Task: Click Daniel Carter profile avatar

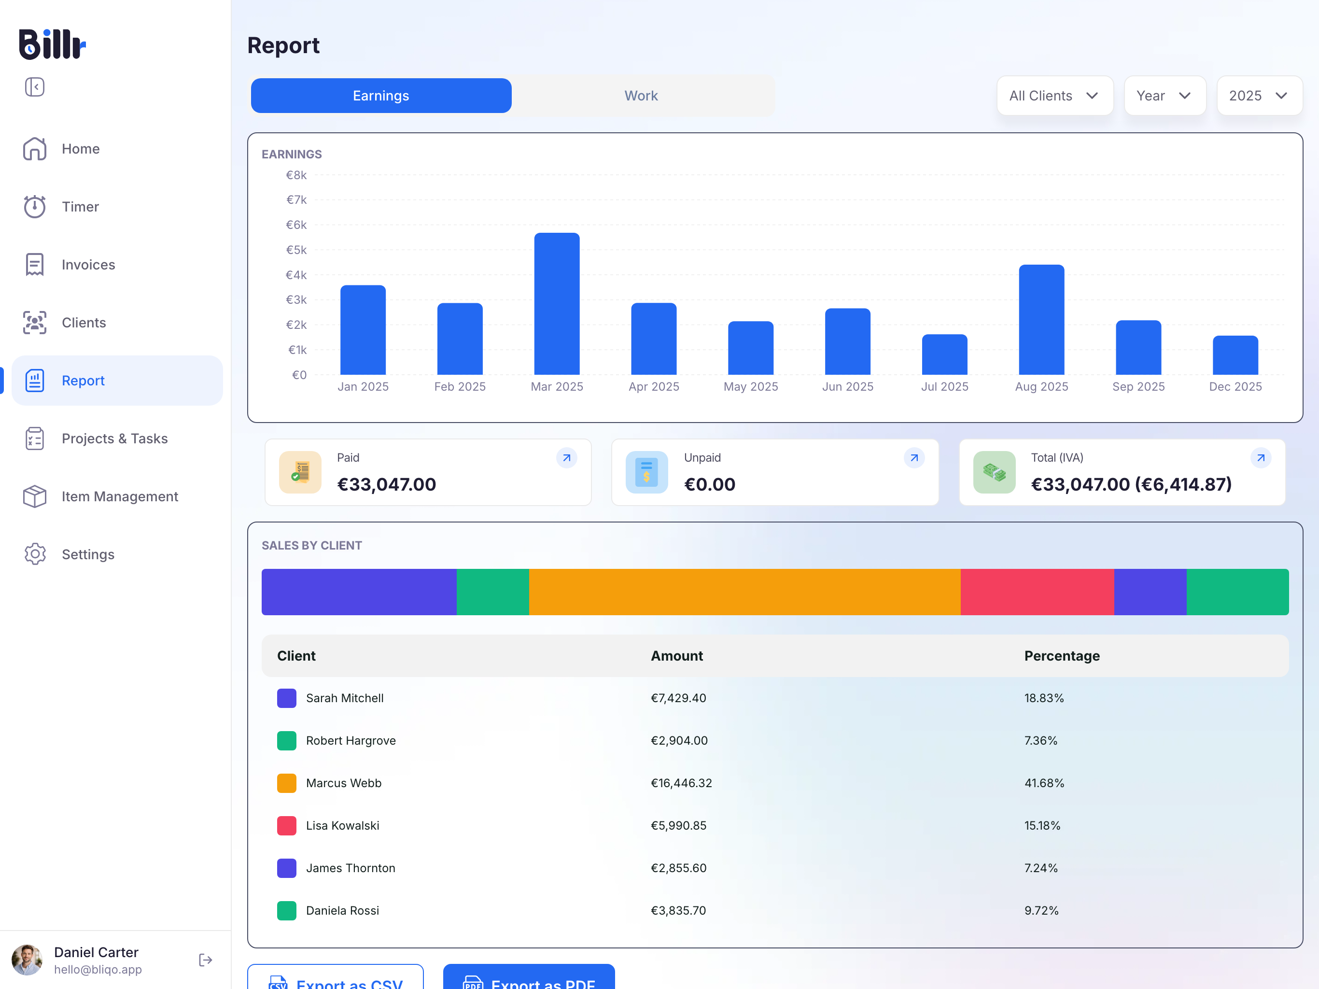Action: click(27, 960)
